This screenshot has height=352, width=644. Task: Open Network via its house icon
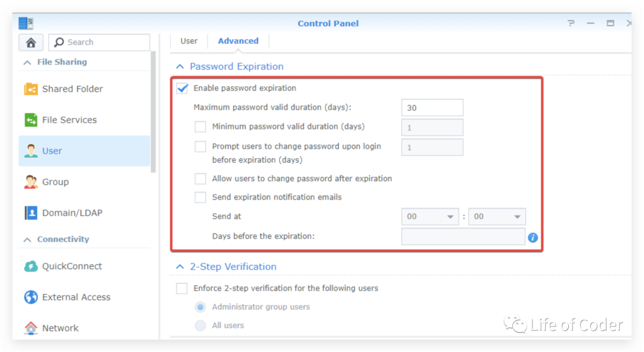tap(31, 328)
